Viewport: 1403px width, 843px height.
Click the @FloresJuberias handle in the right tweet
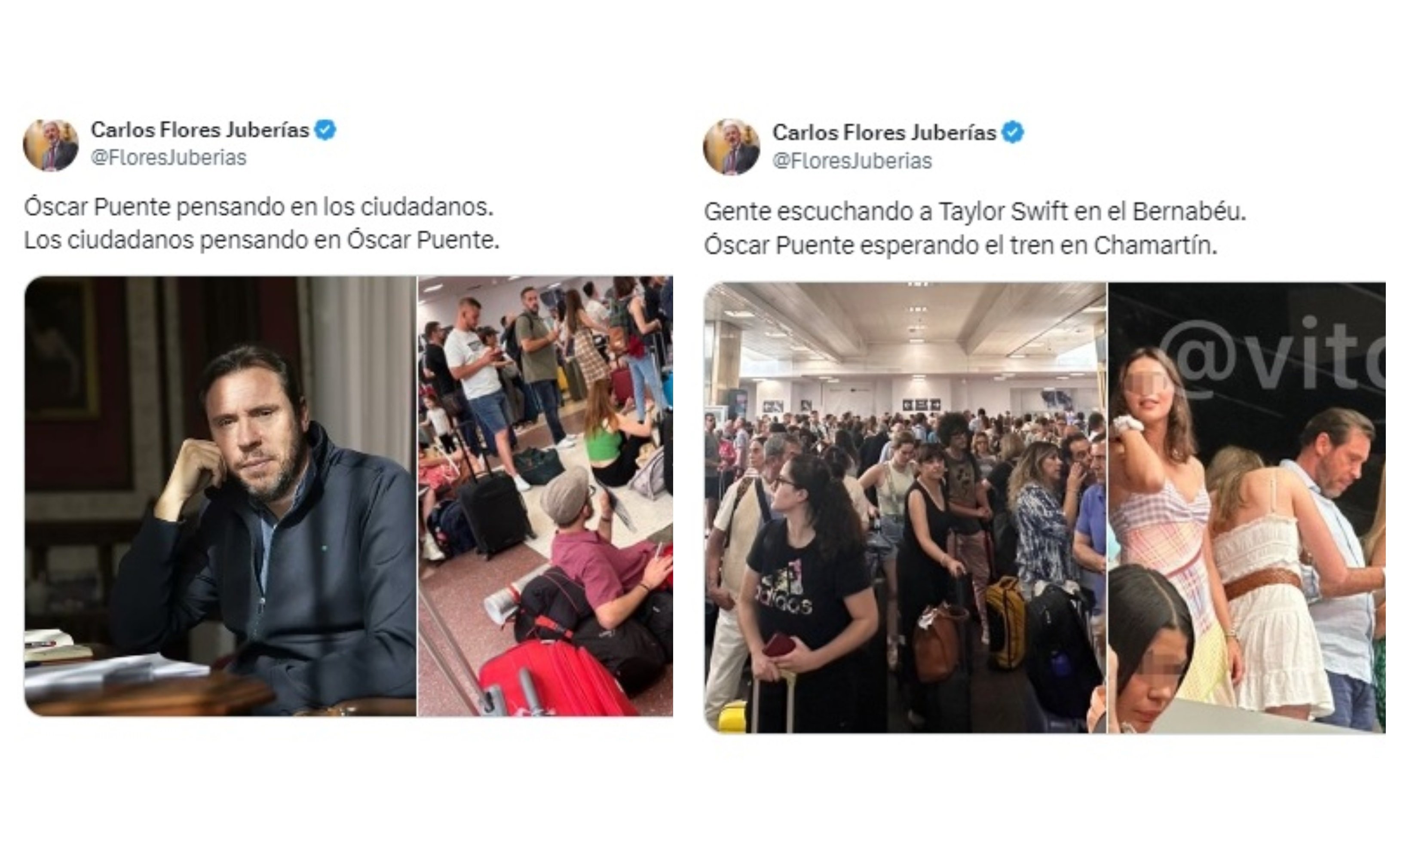(x=852, y=161)
